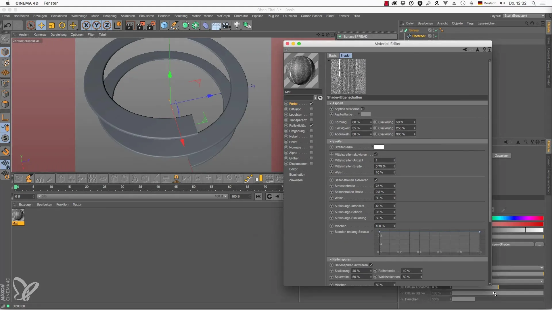Enable Diffusion channel checkbox
The image size is (552, 310).
311,109
